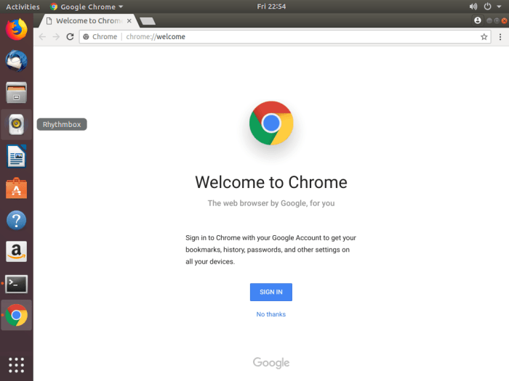Open the Chrome profile person icon
509x381 pixels.
pos(478,21)
